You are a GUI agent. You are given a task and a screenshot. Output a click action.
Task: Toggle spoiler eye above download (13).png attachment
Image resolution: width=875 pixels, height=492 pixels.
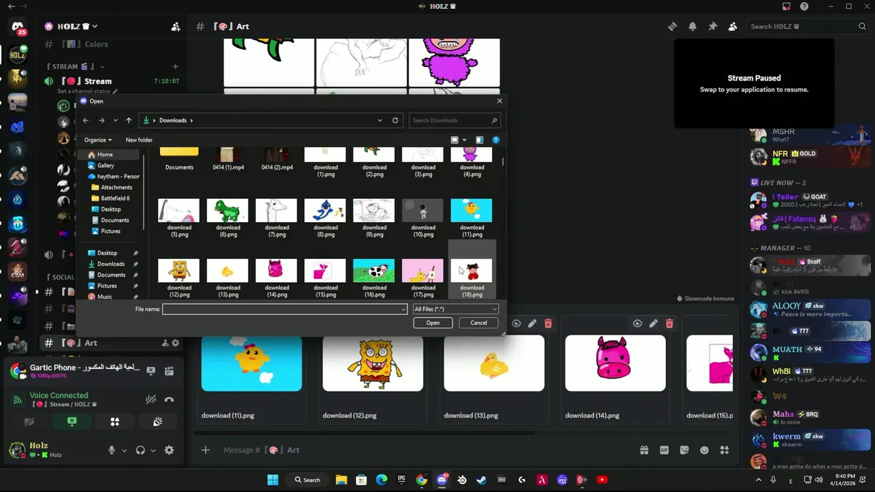point(516,323)
